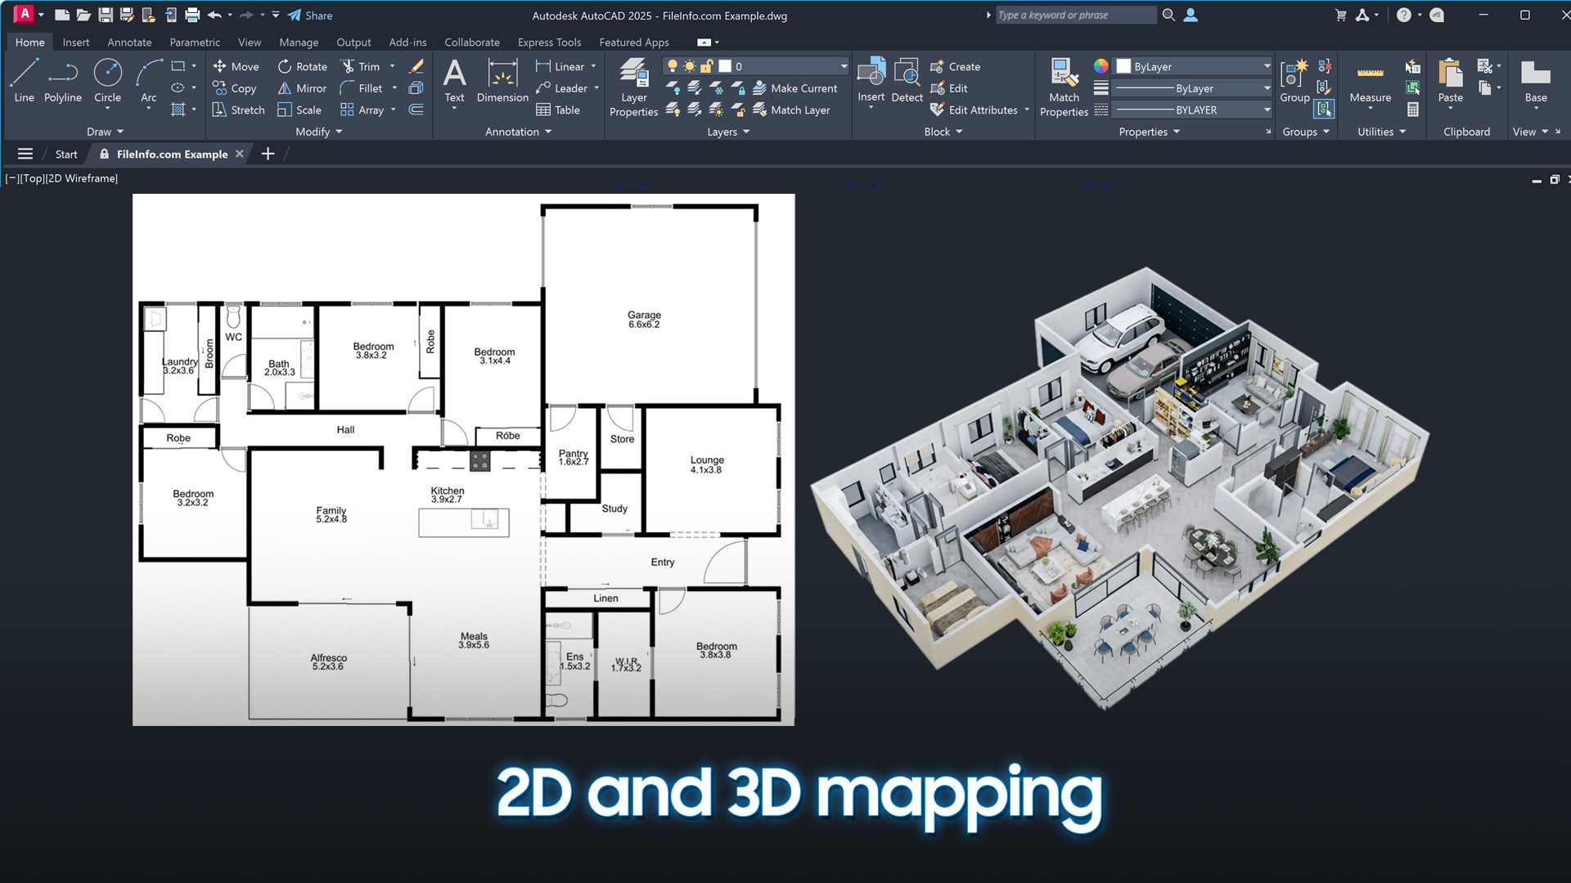
Task: Toggle the layer freeze snowflake icon
Action: (x=690, y=65)
